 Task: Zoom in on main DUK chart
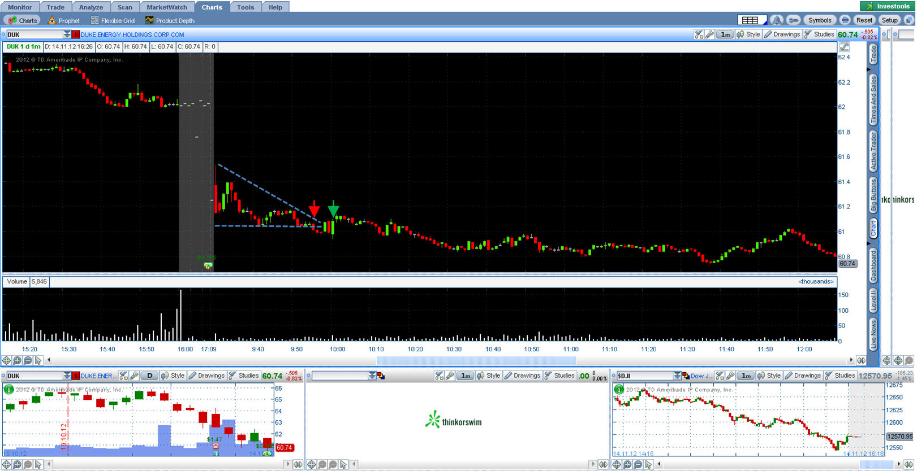coord(18,360)
